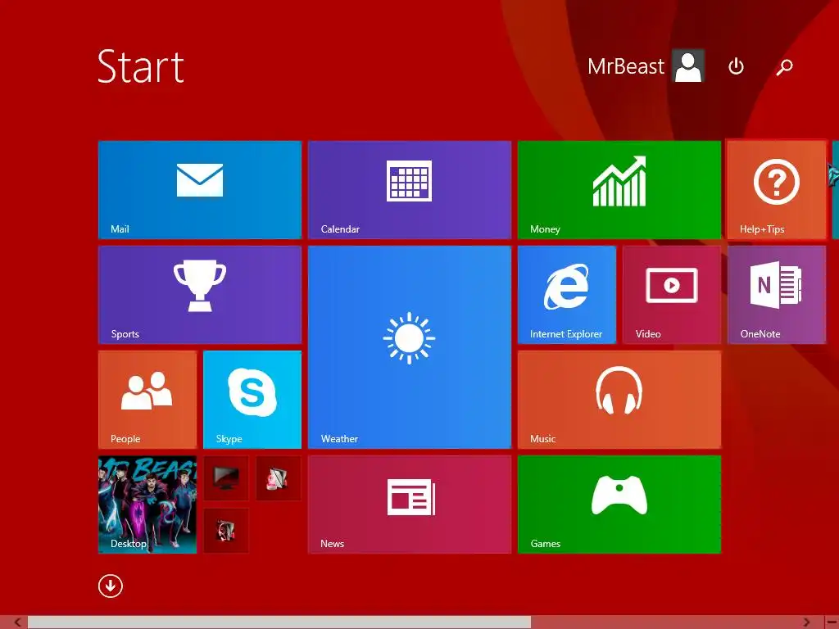
Task: Open the Music tile
Action: tap(619, 400)
